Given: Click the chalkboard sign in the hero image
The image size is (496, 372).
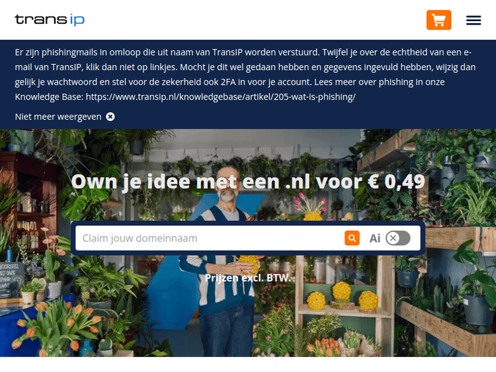Looking at the screenshot, I should pyautogui.click(x=10, y=279).
